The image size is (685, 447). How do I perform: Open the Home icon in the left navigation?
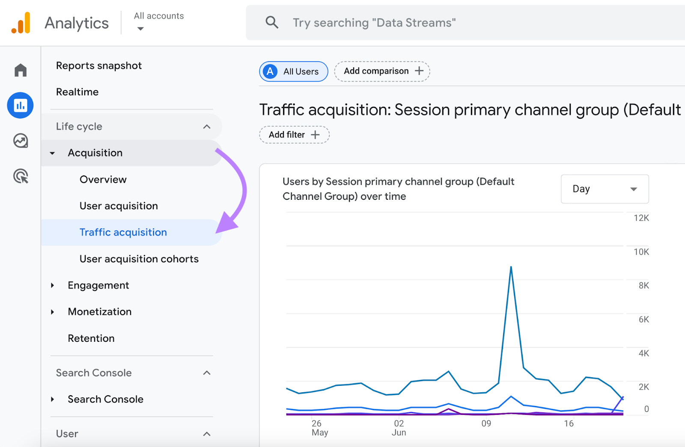(20, 70)
